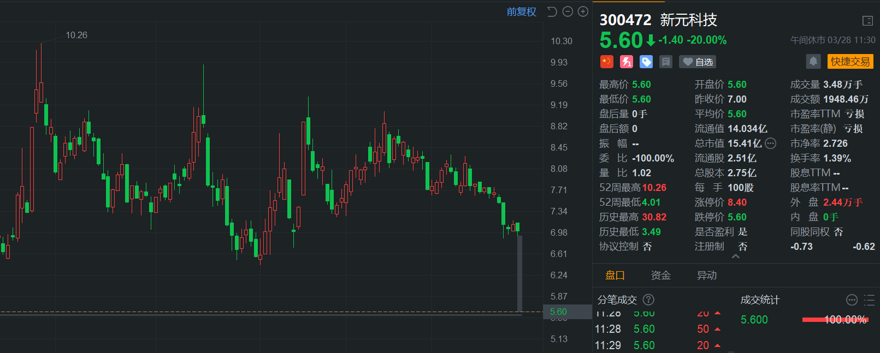Click the red 100.00% volume bar
Screen dimensions: 880x353
coord(835,320)
